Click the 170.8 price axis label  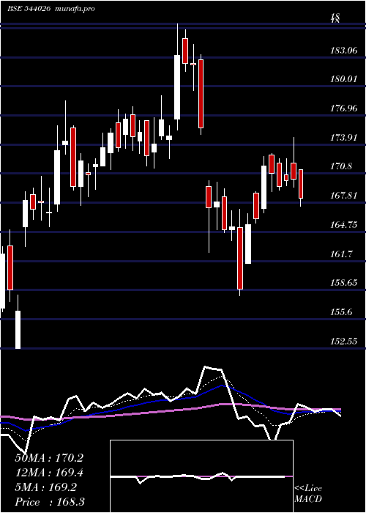342,166
